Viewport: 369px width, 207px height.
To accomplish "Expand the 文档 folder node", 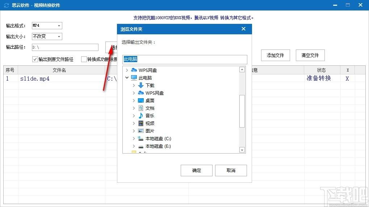I will (x=134, y=108).
